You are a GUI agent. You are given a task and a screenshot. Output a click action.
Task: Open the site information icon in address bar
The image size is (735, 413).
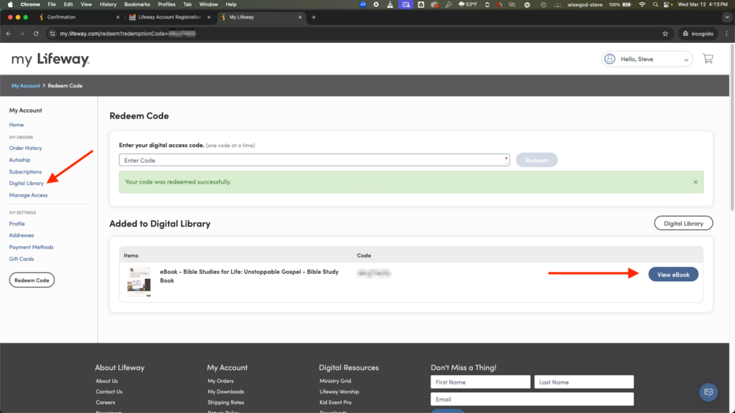[52, 34]
